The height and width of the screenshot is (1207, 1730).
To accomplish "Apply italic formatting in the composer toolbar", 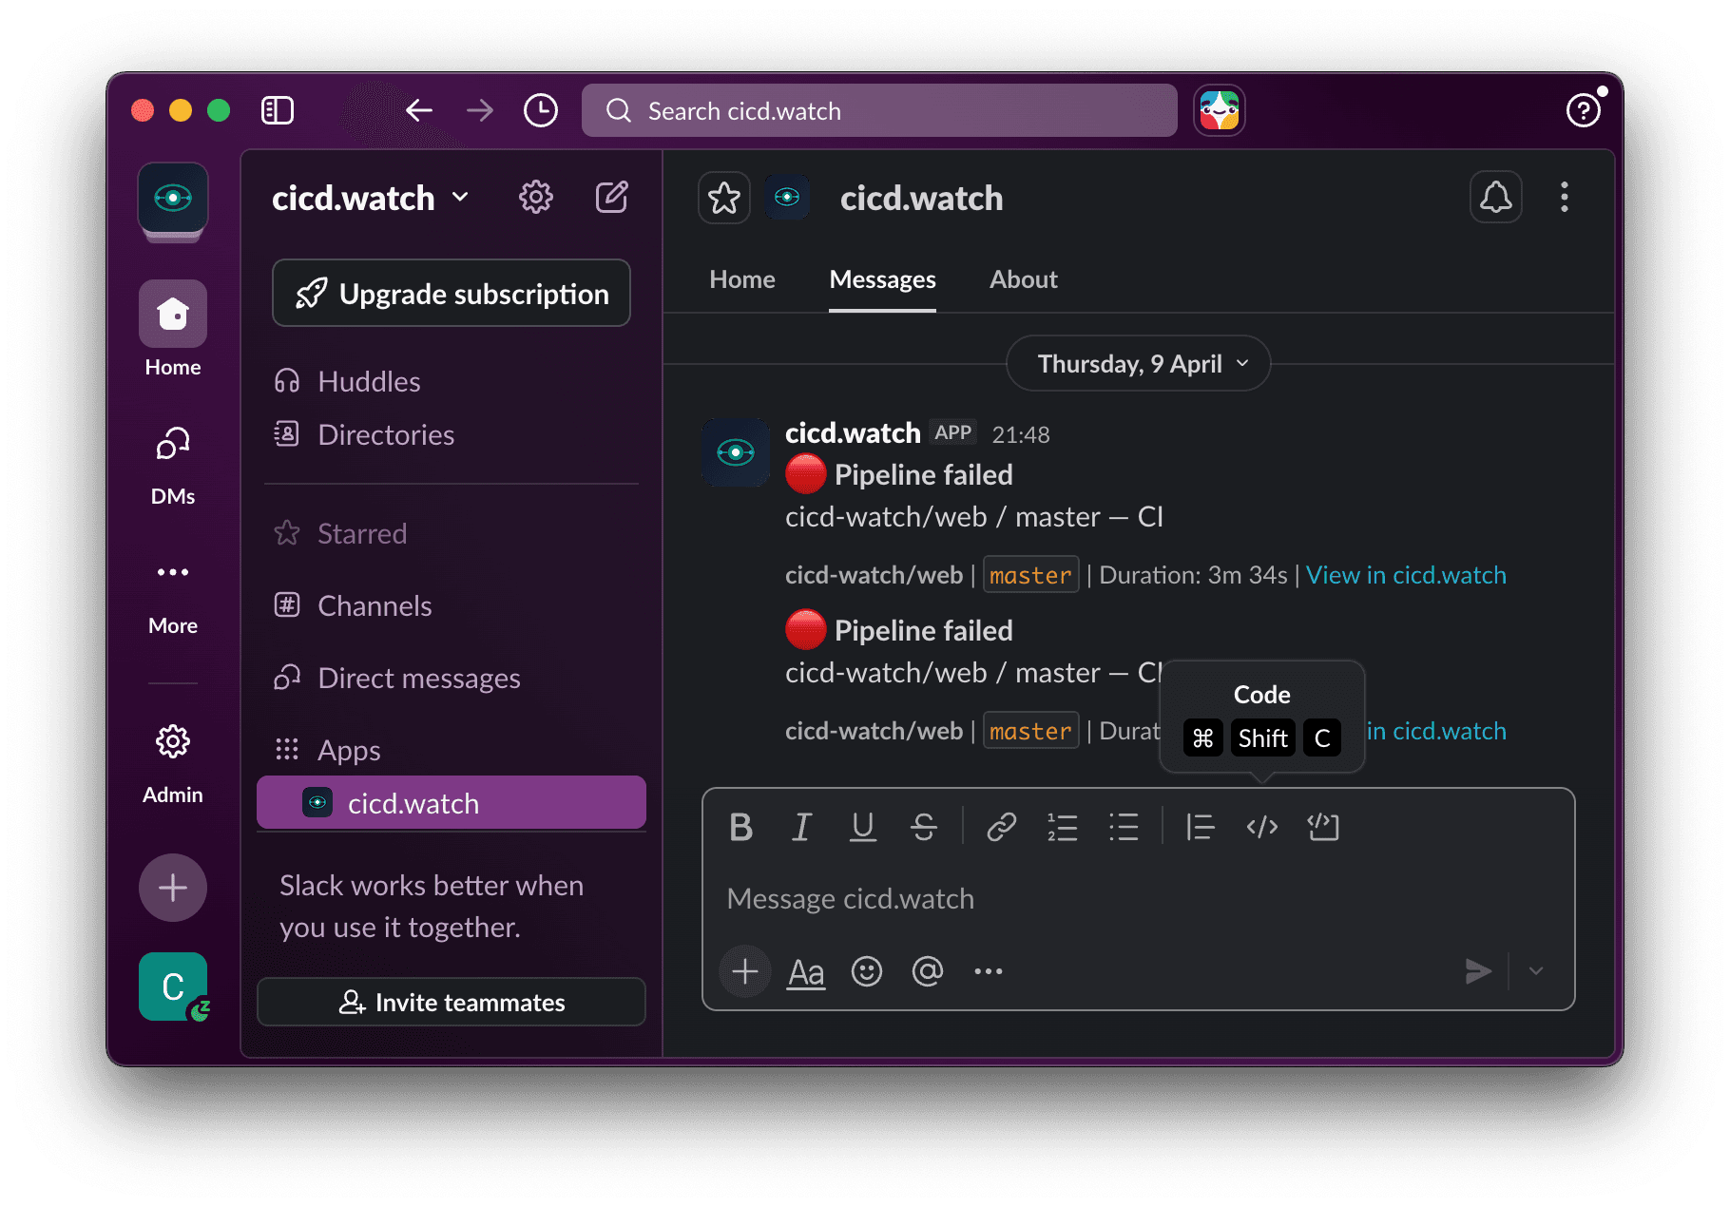I will tap(801, 827).
